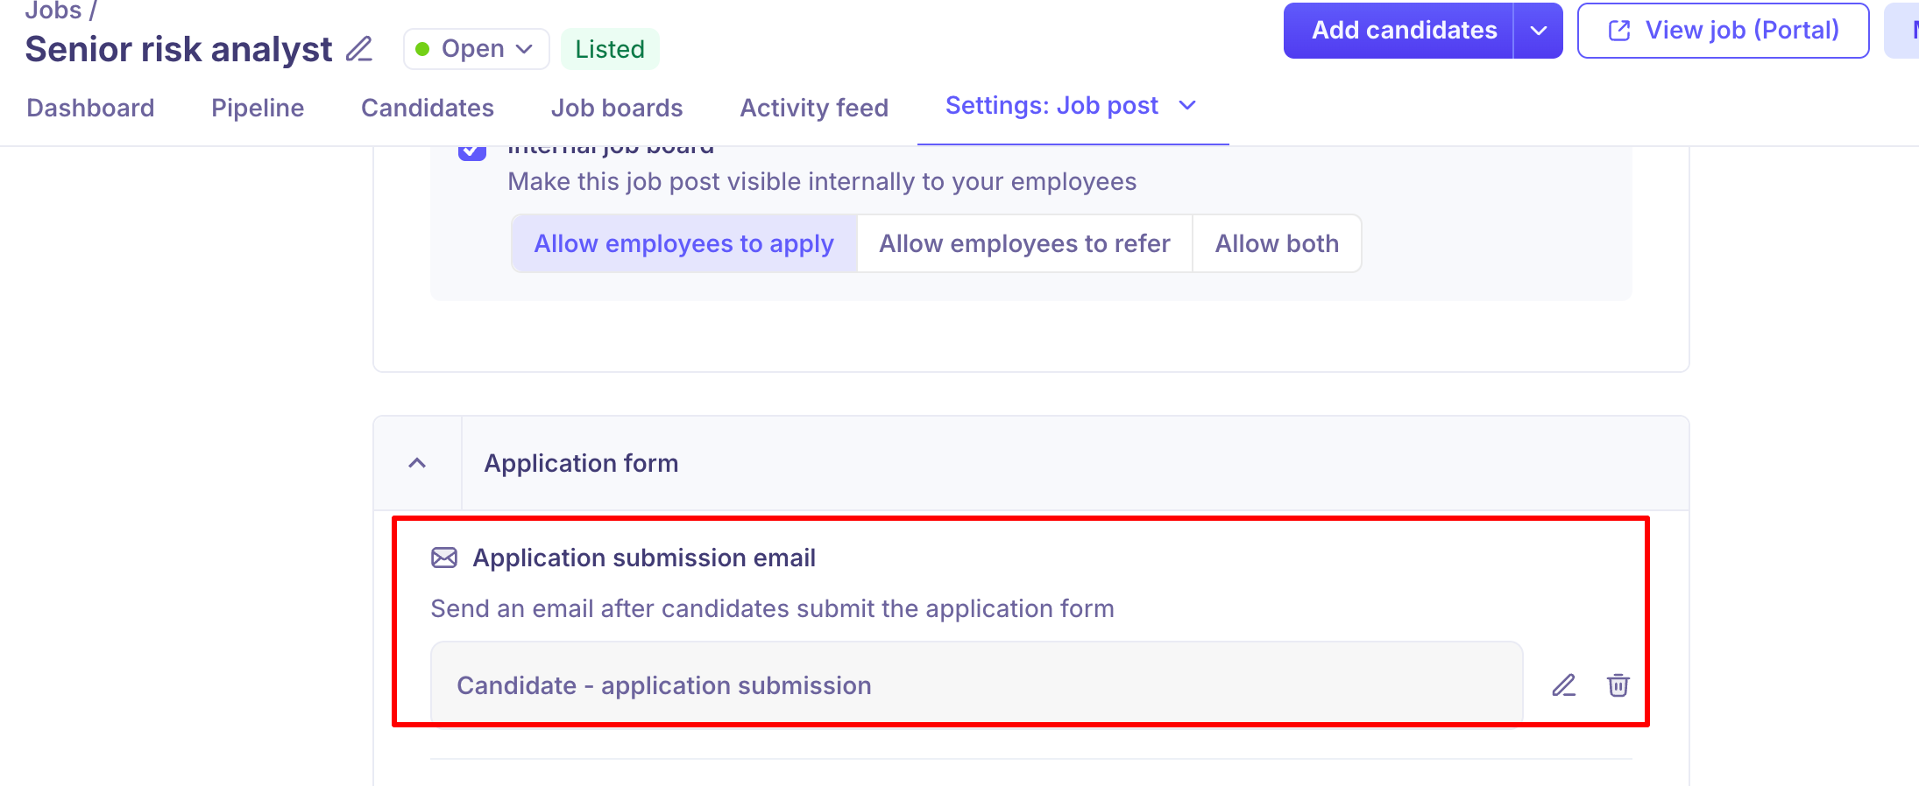This screenshot has height=786, width=1919.
Task: Click the pencil icon beside Senior risk analyst
Action: coord(359,49)
